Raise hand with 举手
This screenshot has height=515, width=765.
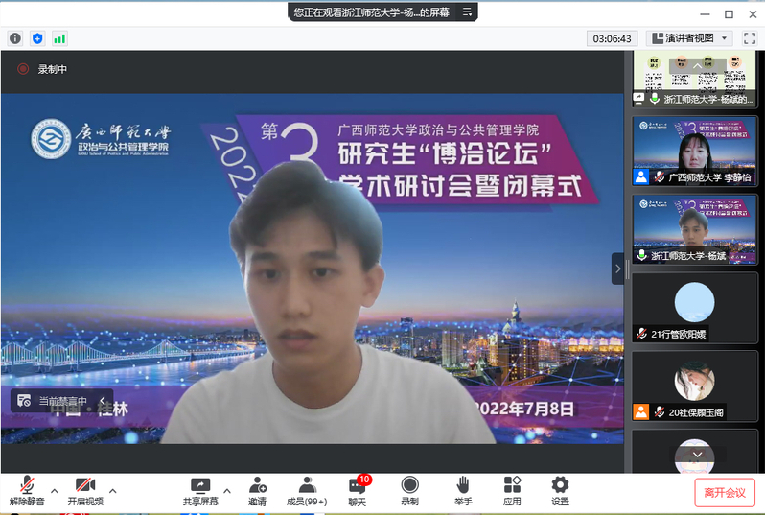[x=462, y=491]
